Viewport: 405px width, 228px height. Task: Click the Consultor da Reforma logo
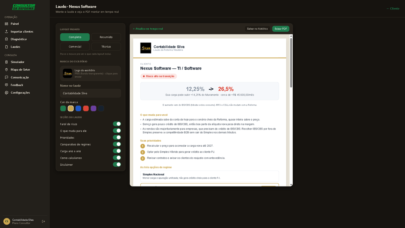24,7
